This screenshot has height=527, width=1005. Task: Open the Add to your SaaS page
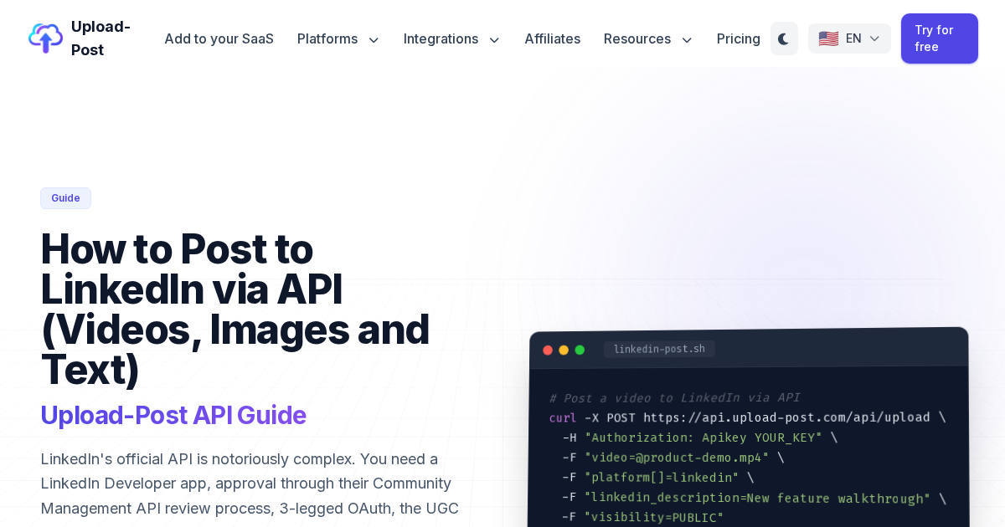tap(219, 38)
